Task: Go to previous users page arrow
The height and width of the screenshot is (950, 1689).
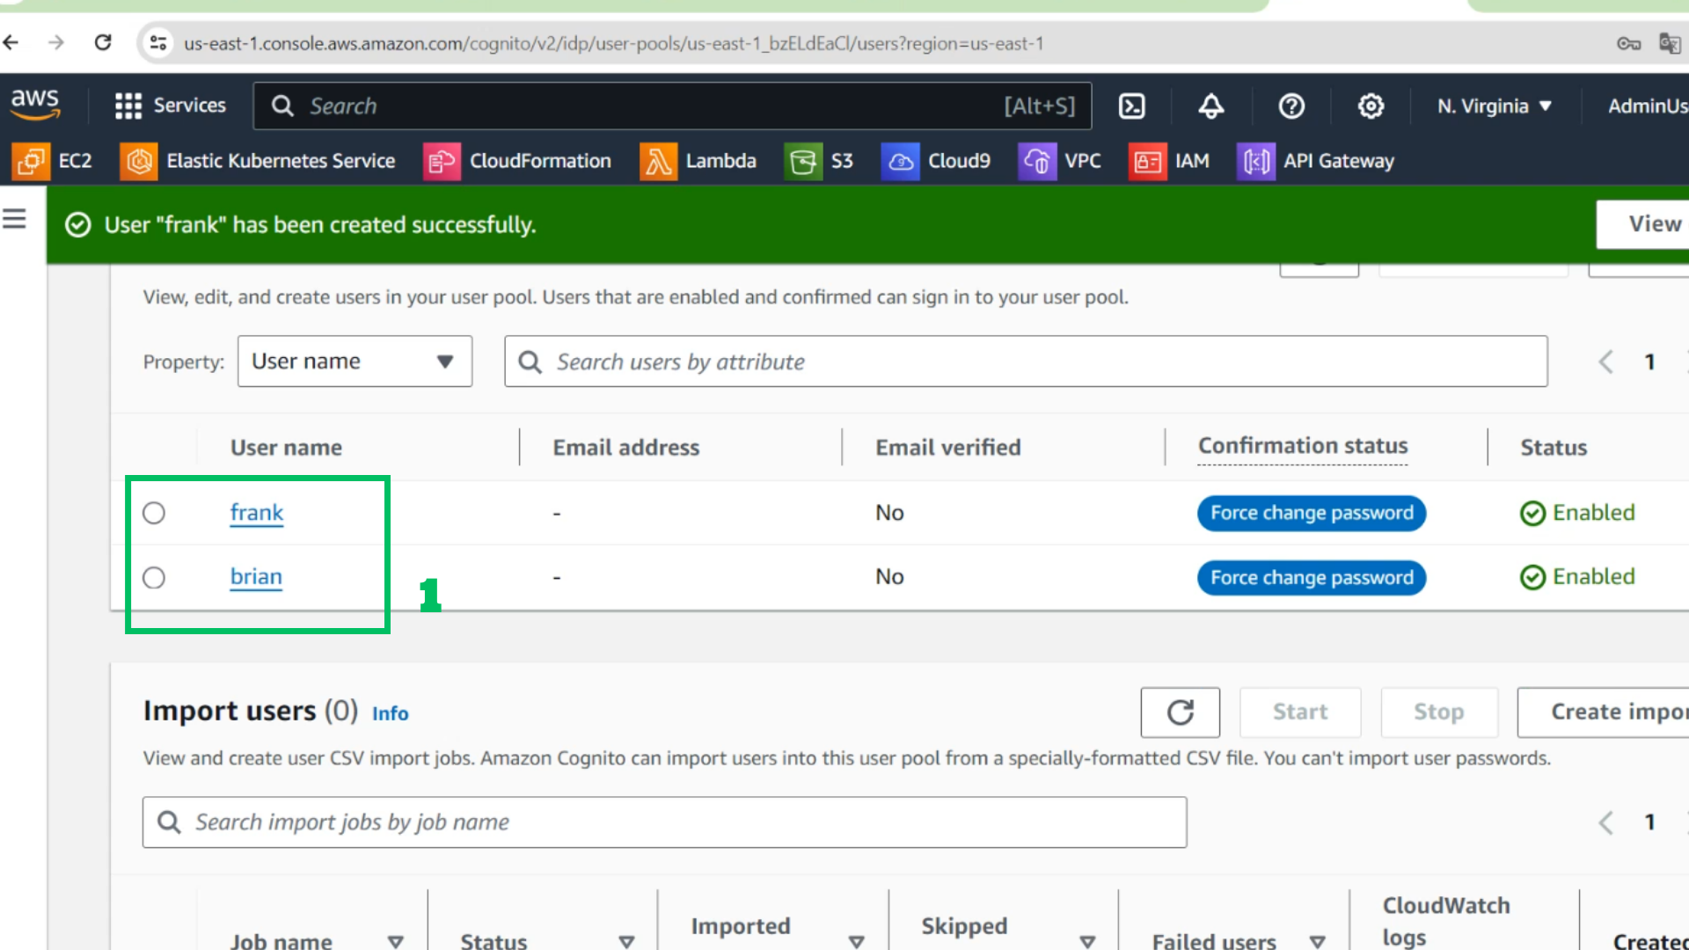Action: point(1605,362)
